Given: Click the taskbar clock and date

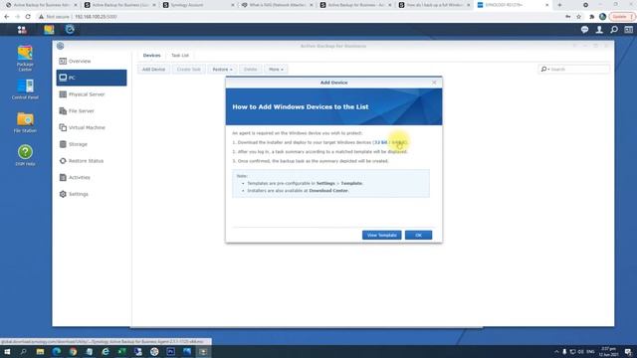Looking at the screenshot, I should (x=608, y=352).
